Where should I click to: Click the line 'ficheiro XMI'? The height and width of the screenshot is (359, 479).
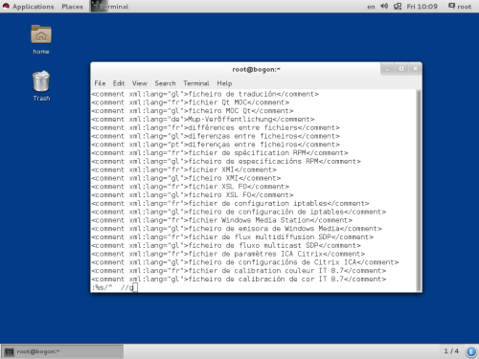[x=186, y=178]
